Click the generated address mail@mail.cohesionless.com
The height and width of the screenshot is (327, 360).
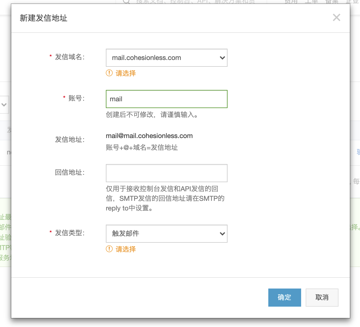pos(149,136)
